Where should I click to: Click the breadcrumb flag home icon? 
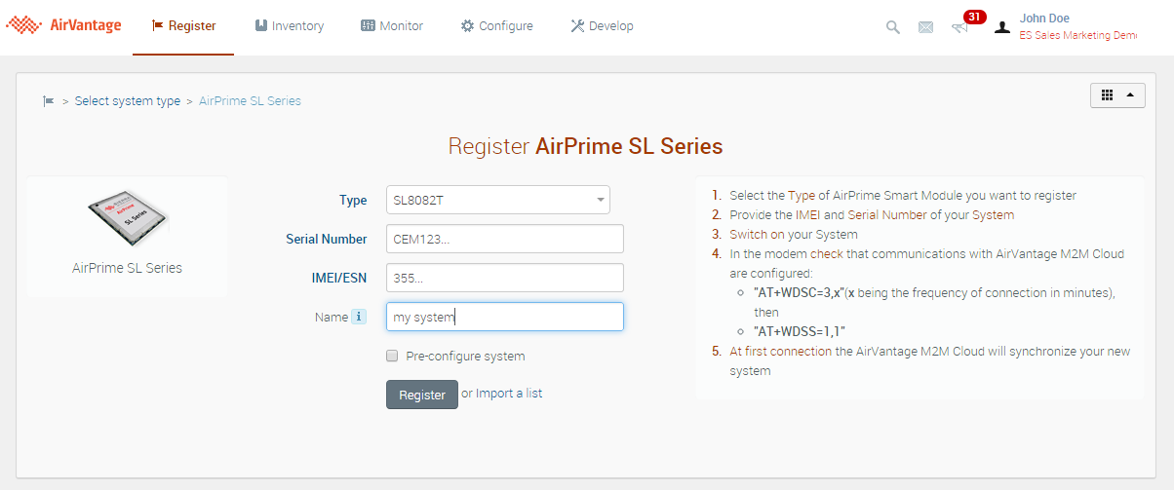click(x=49, y=101)
